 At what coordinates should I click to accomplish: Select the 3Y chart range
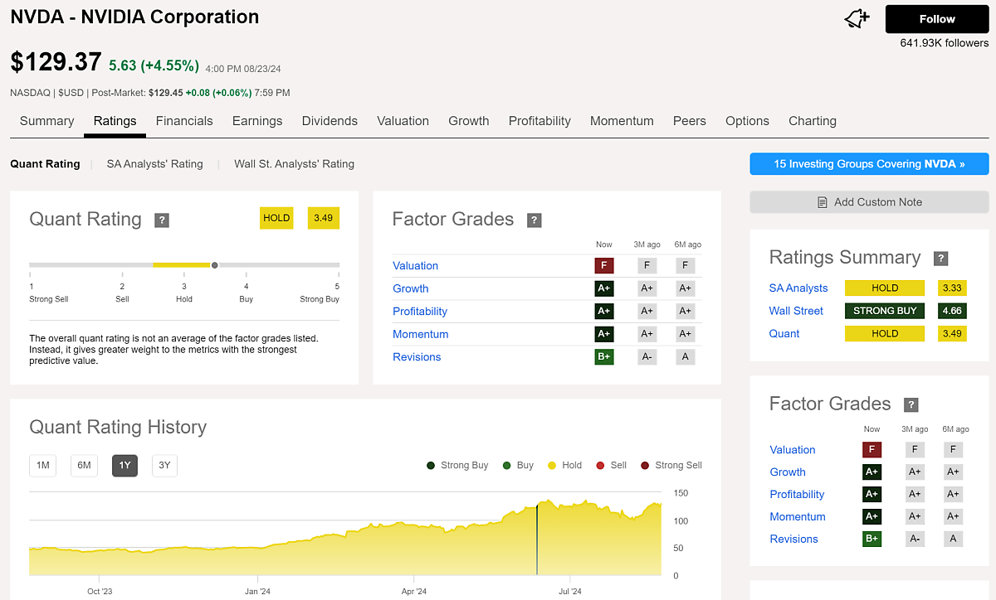coord(164,466)
